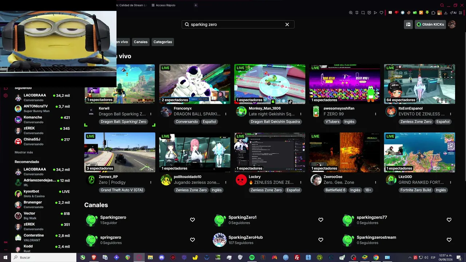Open options menu for awesomeyoshifan's stream
This screenshot has width=466, height=262.
[376, 114]
